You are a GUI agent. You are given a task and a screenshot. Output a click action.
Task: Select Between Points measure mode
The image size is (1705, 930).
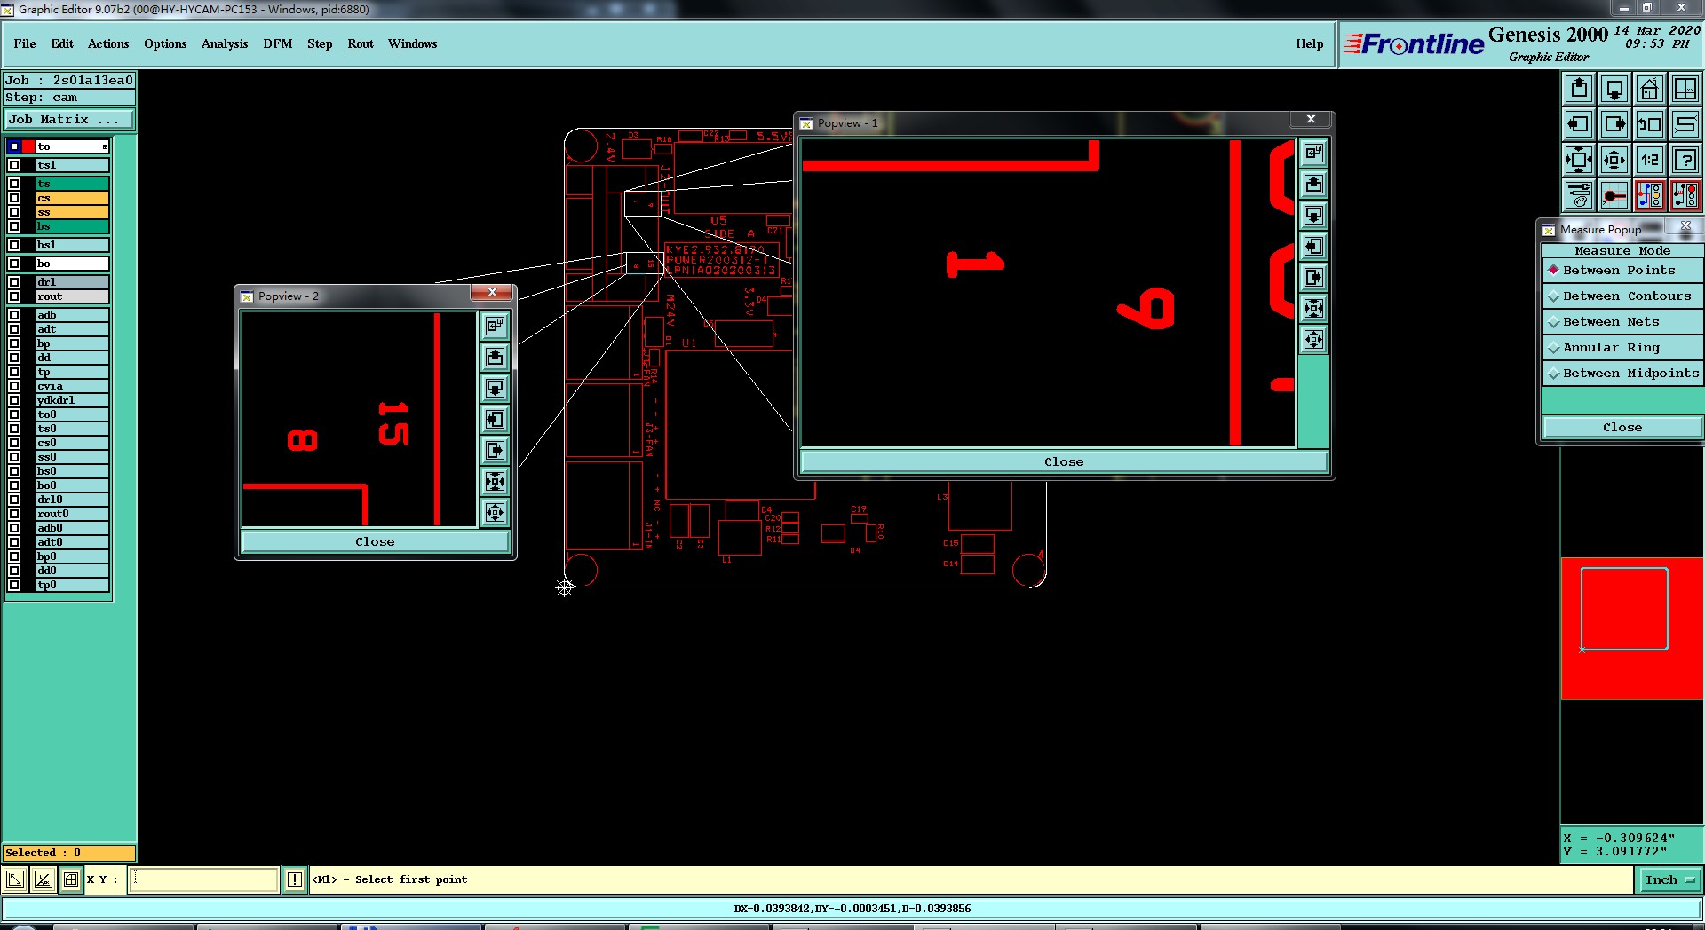coord(1622,271)
